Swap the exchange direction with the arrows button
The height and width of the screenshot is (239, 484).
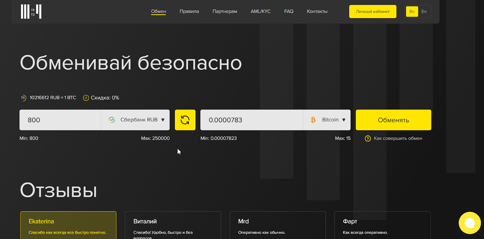tap(185, 120)
